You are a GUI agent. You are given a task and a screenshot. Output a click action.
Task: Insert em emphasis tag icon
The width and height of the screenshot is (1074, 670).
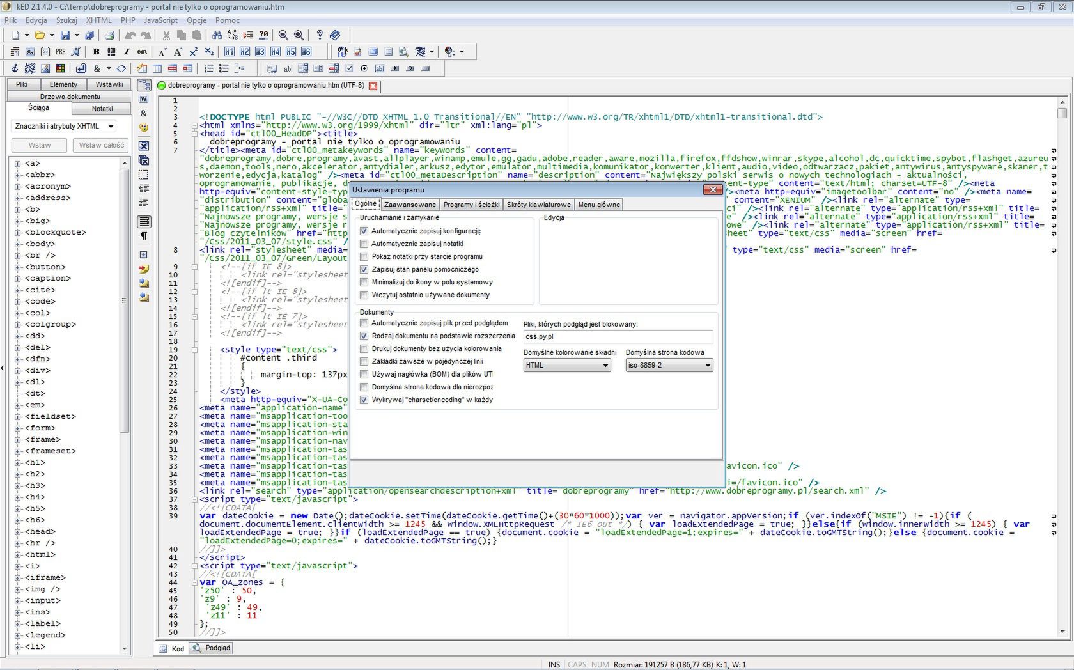[x=142, y=52]
